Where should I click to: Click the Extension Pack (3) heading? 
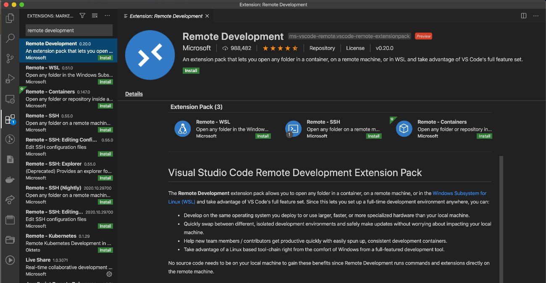[x=197, y=107]
